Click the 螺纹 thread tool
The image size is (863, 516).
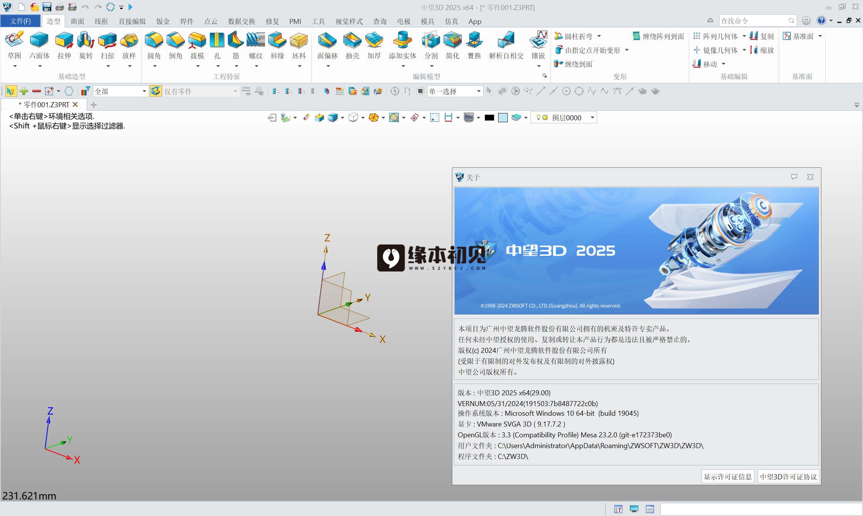[256, 46]
